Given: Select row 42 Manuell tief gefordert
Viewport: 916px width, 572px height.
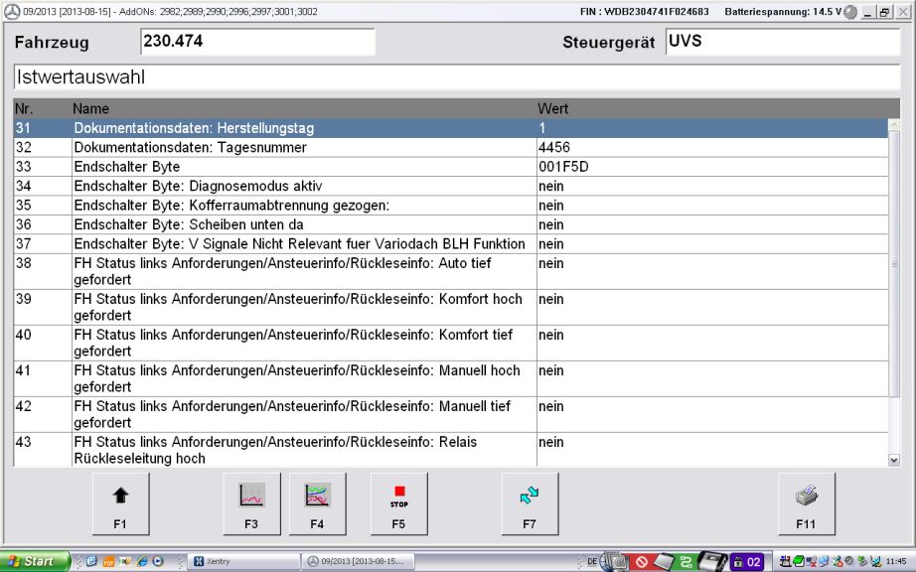Looking at the screenshot, I should pyautogui.click(x=450, y=414).
